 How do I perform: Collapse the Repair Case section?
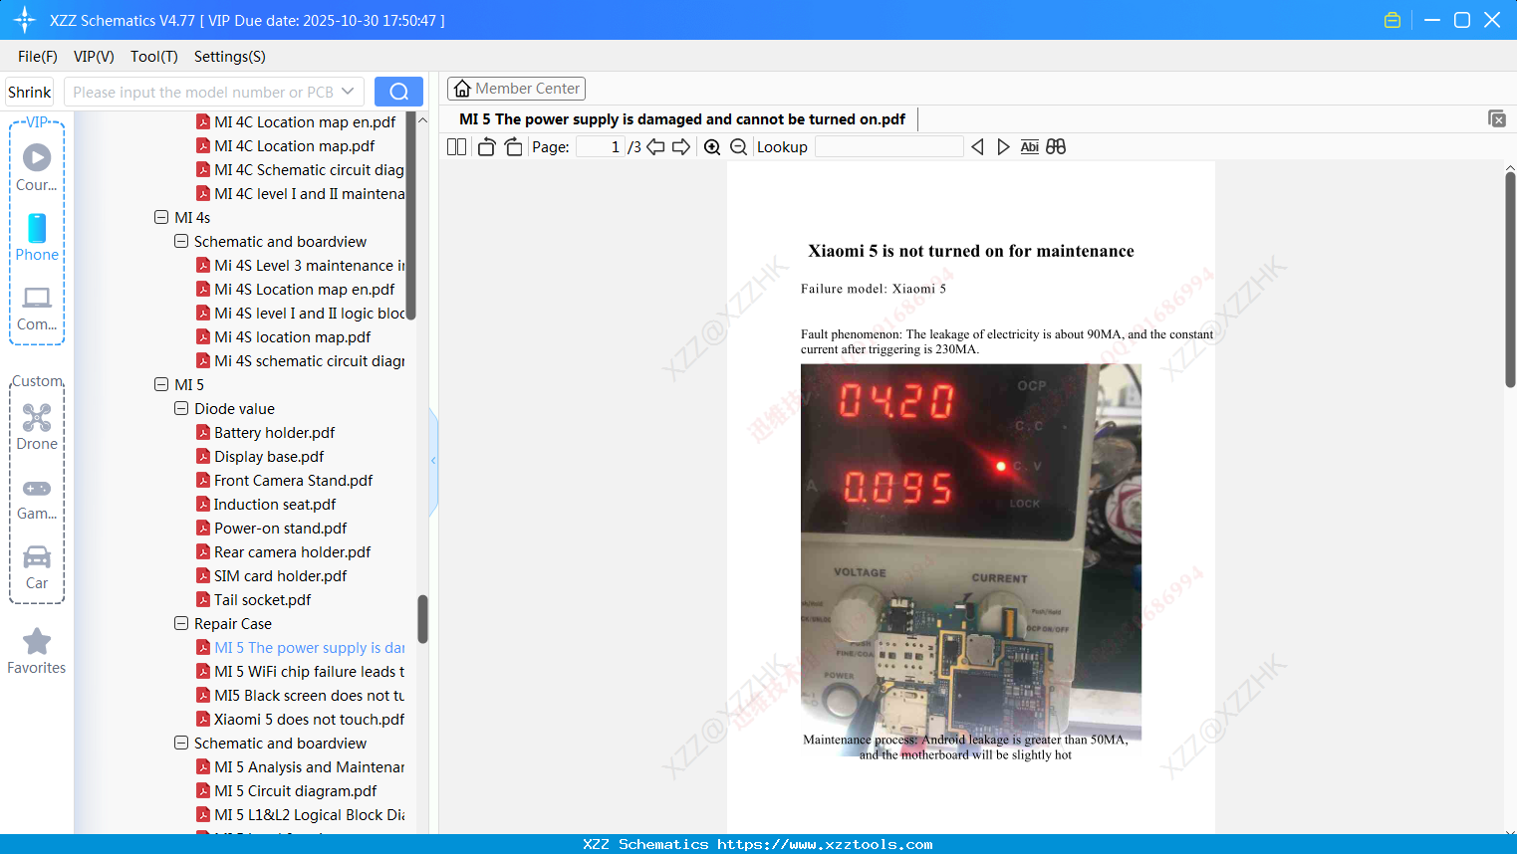tap(181, 623)
